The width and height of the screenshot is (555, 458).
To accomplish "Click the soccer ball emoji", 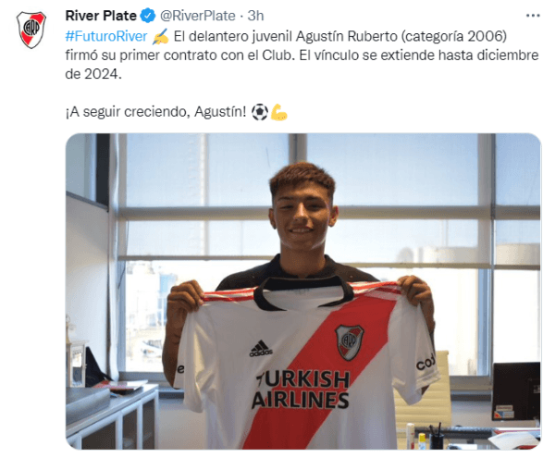I will [259, 112].
